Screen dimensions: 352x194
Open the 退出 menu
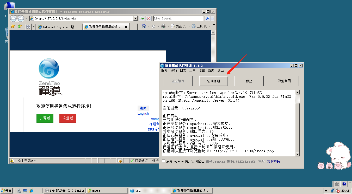click(220, 70)
